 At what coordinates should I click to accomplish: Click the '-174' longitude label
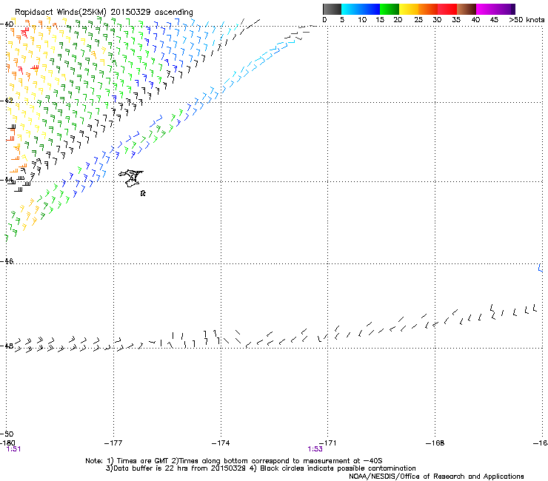[x=221, y=443]
